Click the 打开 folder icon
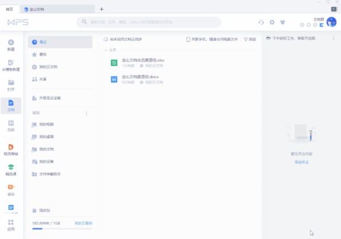 [11, 83]
